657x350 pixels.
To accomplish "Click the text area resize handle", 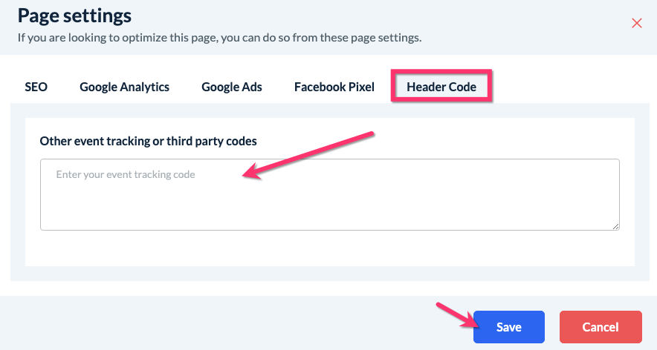I will pyautogui.click(x=616, y=226).
